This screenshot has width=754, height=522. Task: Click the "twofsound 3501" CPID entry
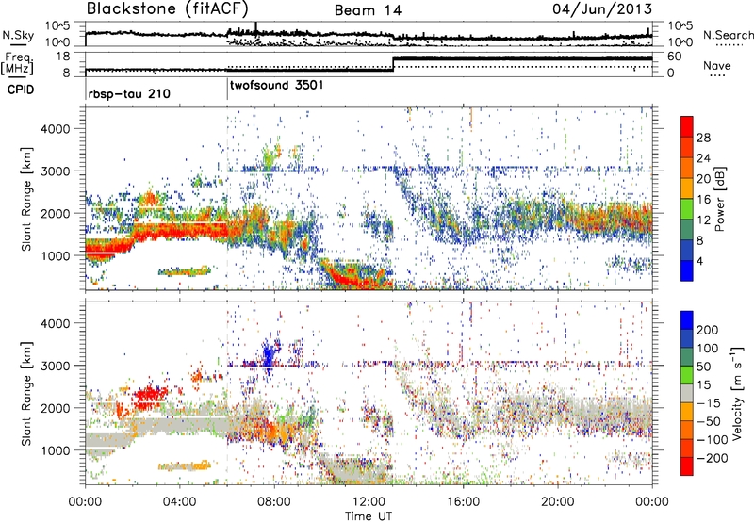click(x=276, y=85)
